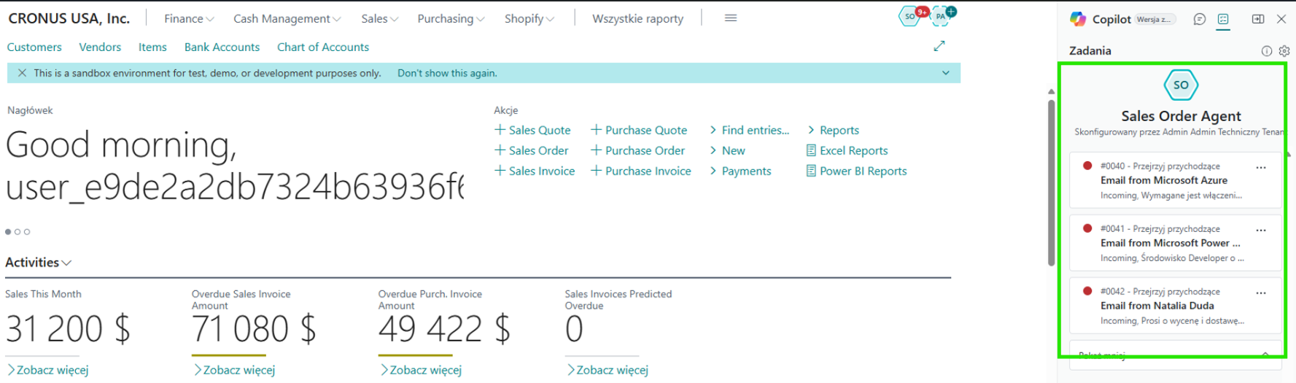Screen dimensions: 1296x383
Task: Expand the Payments action group
Action: click(740, 171)
